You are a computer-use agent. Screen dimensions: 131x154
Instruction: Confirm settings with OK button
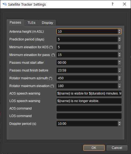[x=94, y=148]
